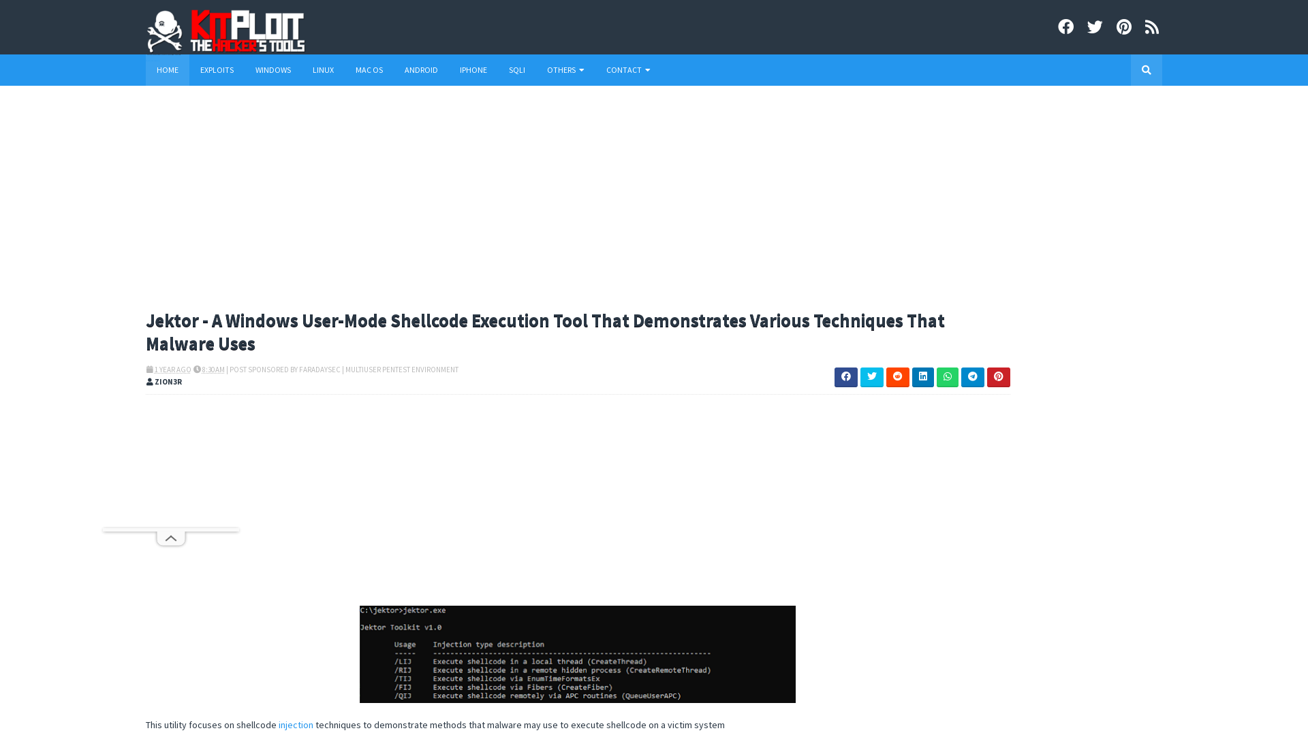The width and height of the screenshot is (1308, 735).
Task: Open KitPloit Pinterest icon in header
Action: 1124,27
